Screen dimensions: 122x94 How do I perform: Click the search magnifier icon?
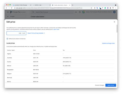coord(33,12)
